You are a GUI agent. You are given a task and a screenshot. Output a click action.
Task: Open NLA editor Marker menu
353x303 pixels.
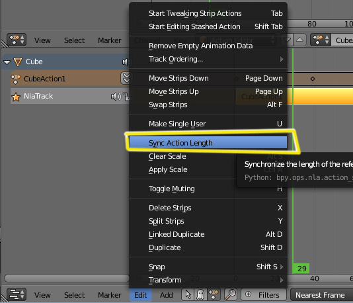[x=110, y=295]
